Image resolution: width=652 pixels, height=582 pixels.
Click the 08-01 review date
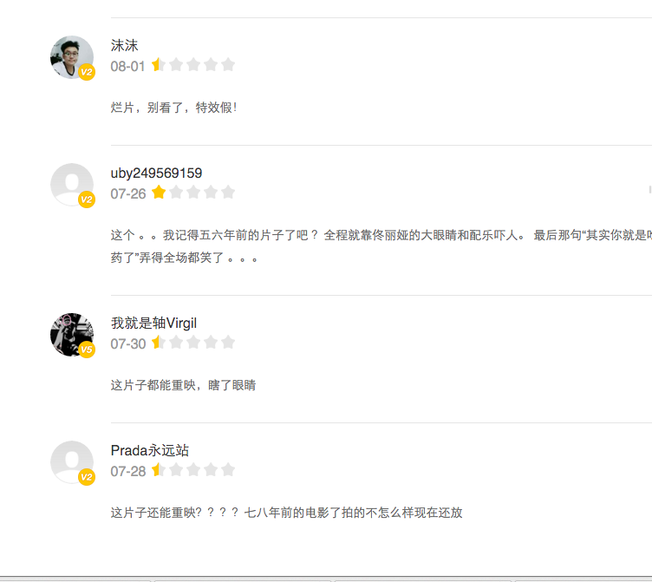click(x=127, y=66)
